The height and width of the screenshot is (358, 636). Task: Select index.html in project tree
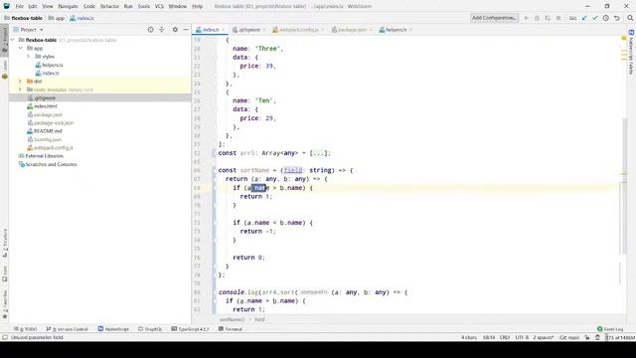[42, 106]
